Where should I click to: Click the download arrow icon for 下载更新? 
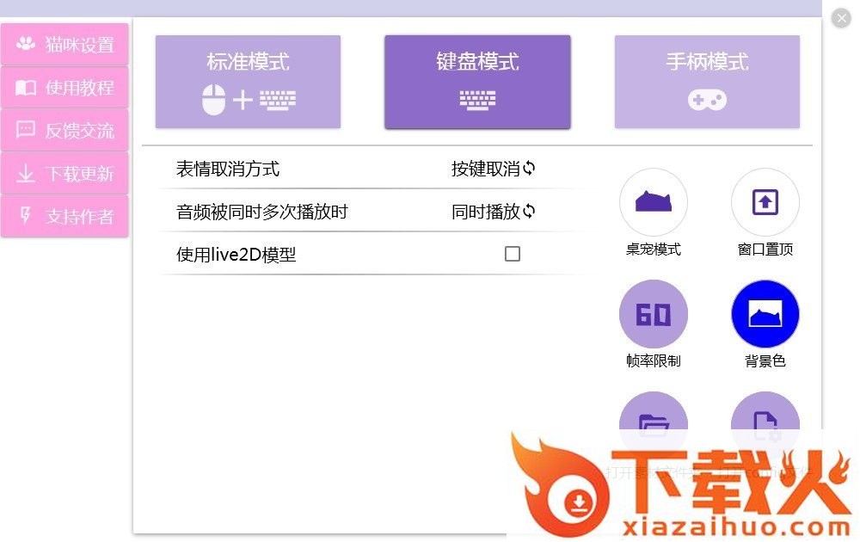coord(25,173)
